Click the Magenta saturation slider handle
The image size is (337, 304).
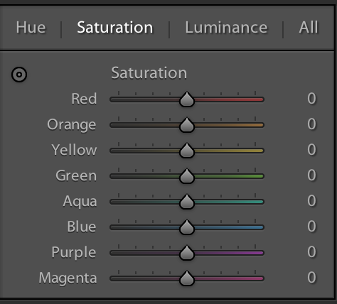187,278
